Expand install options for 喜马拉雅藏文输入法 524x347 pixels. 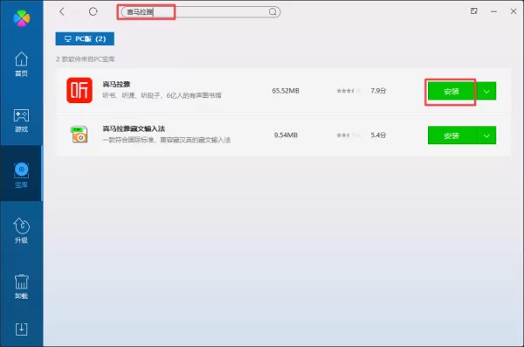tap(486, 135)
